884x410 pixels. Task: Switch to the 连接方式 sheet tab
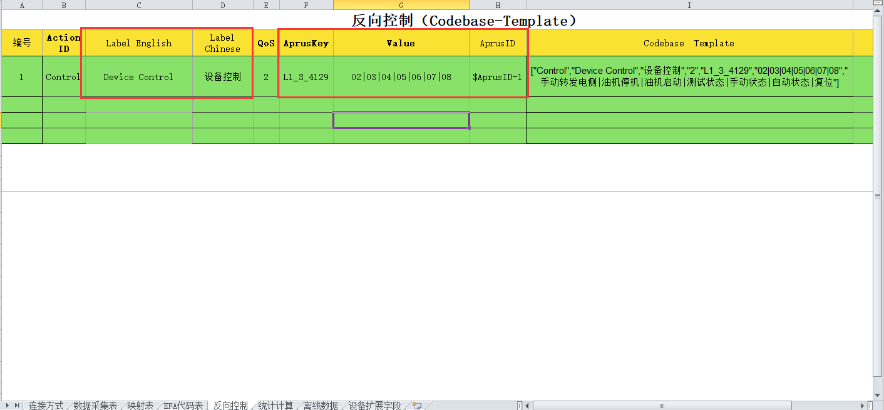[x=46, y=406]
